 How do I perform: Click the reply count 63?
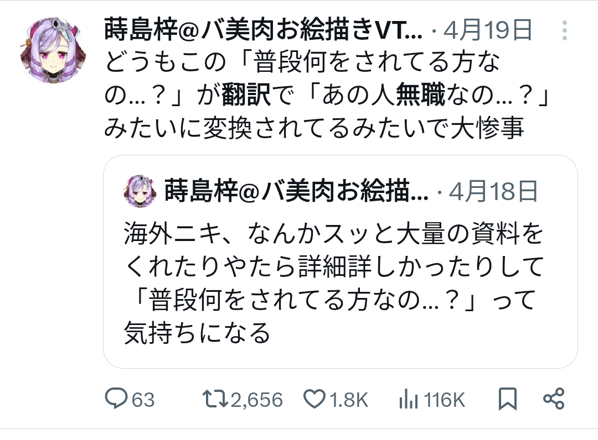pyautogui.click(x=143, y=399)
